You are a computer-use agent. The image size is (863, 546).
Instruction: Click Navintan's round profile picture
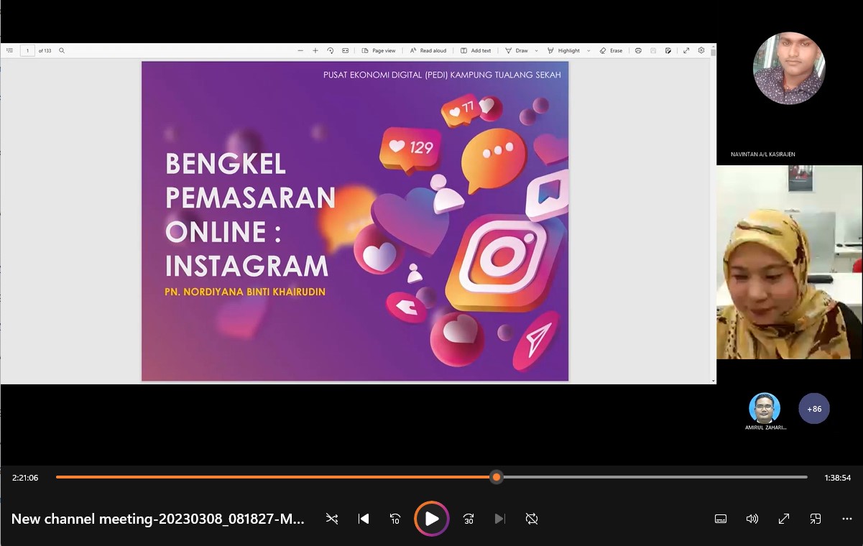click(789, 68)
